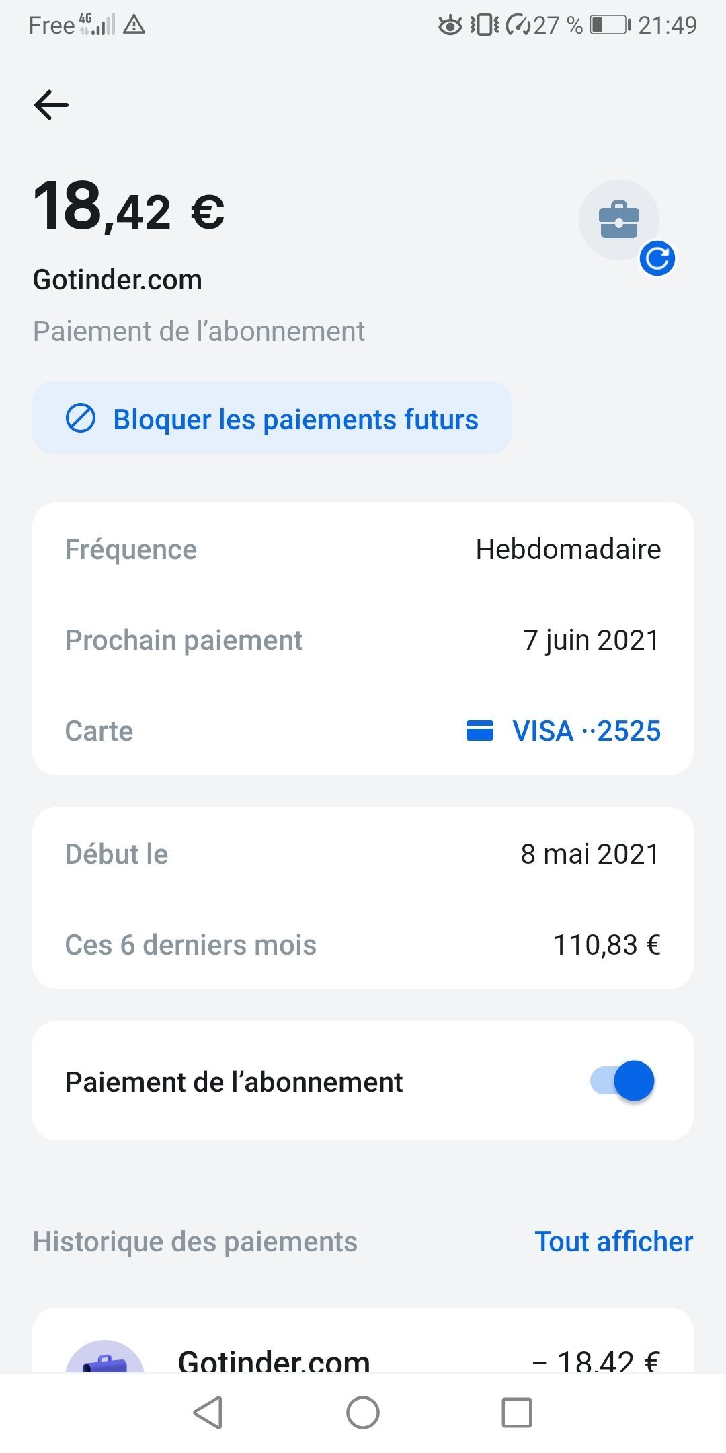Open the VISA ··2525 card details
Screen dimensions: 726x1453
click(563, 731)
